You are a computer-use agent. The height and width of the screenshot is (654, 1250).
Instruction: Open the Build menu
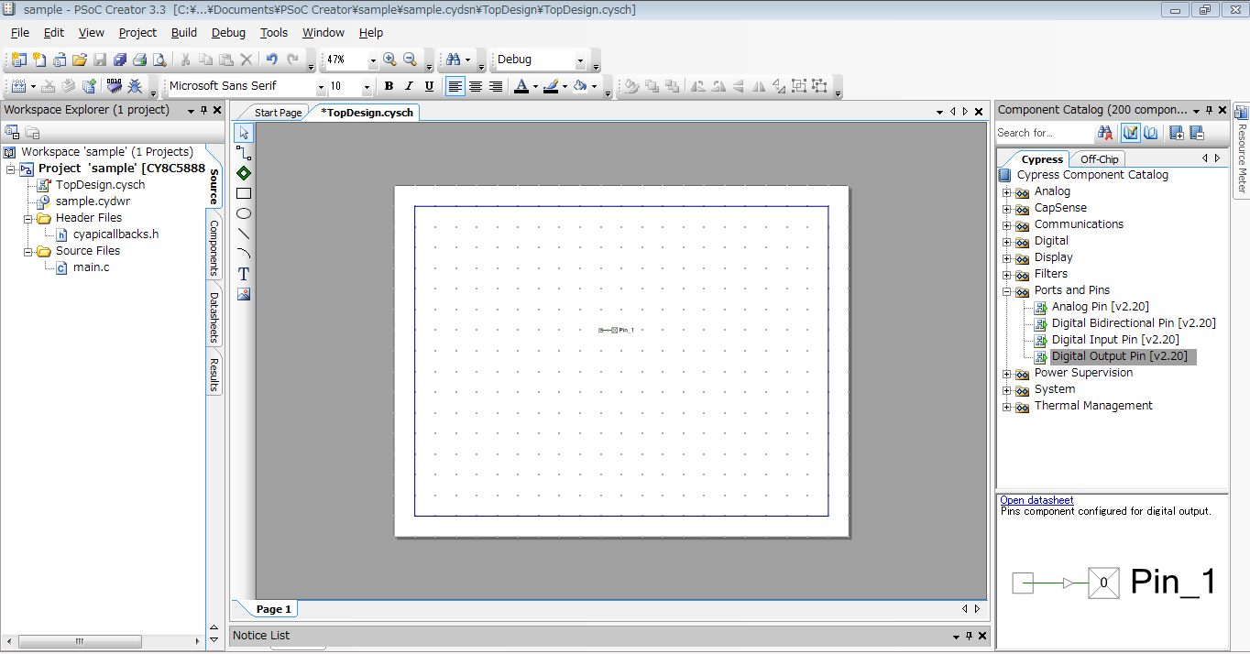[184, 32]
